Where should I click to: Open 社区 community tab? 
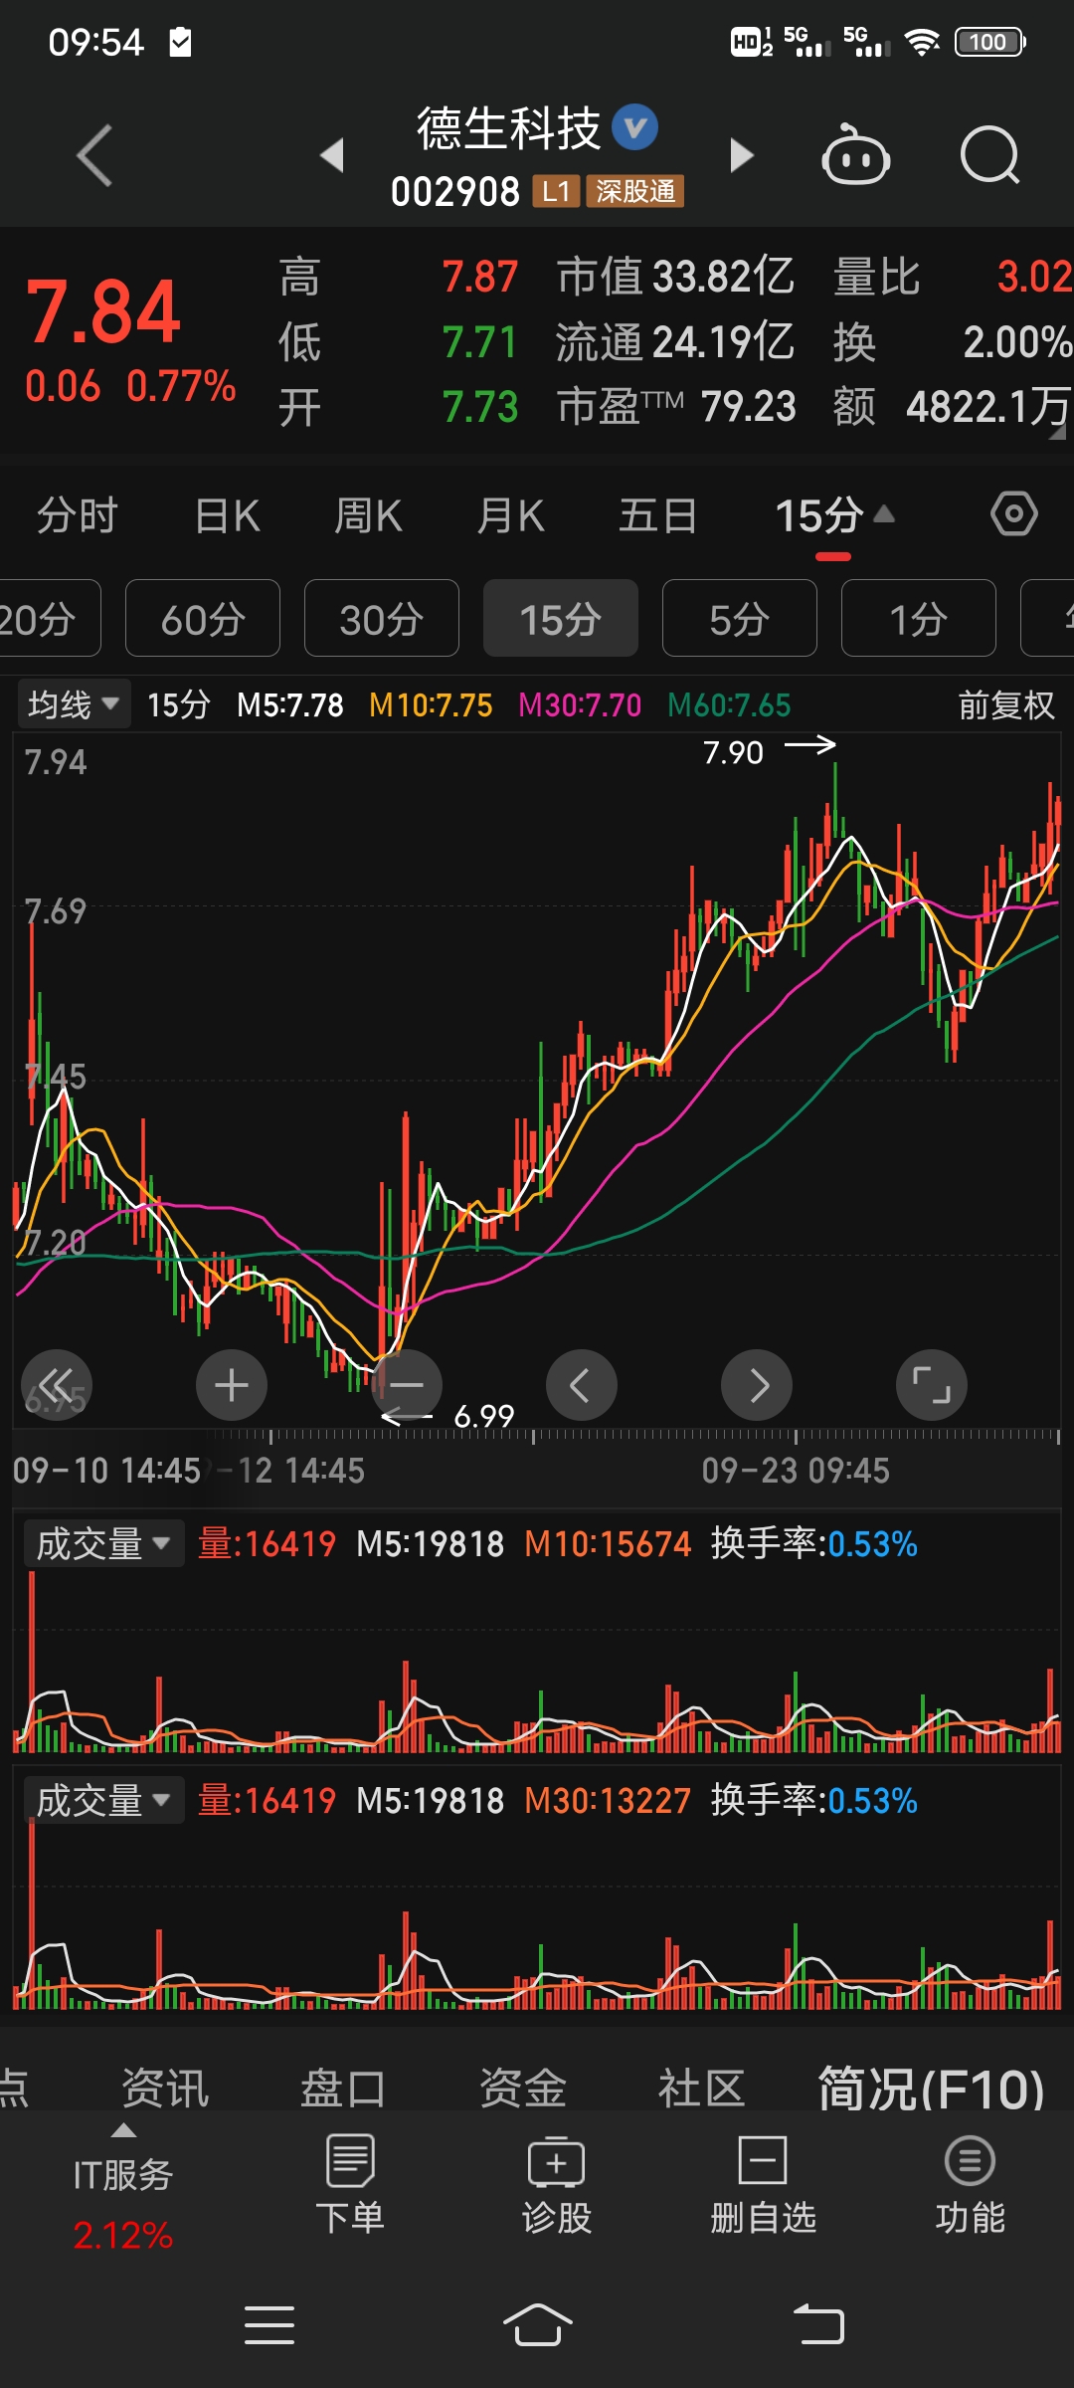point(702,2088)
